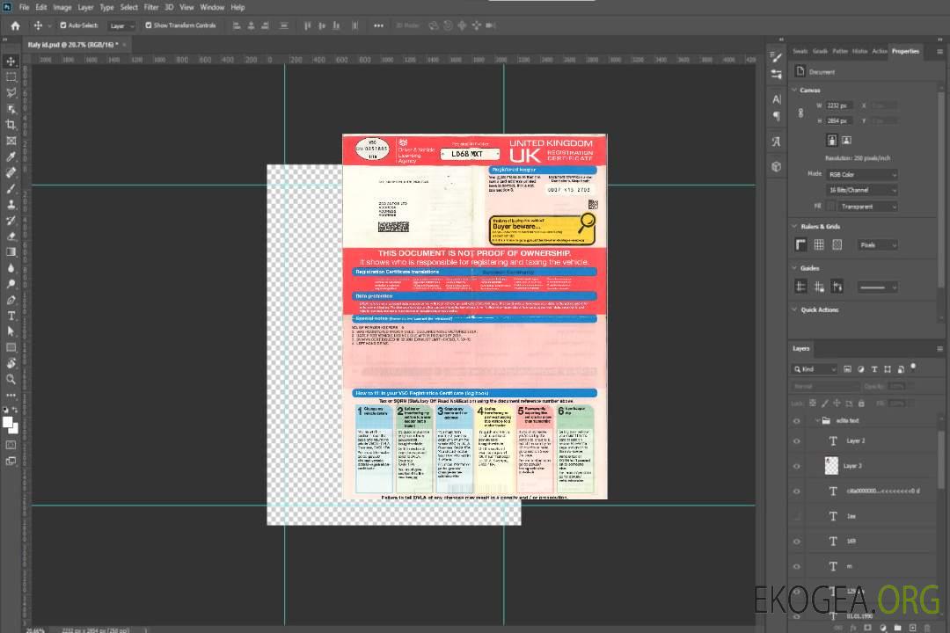Select the Rectangular Marquee tool
Viewport: 950px width, 633px height.
[x=11, y=76]
